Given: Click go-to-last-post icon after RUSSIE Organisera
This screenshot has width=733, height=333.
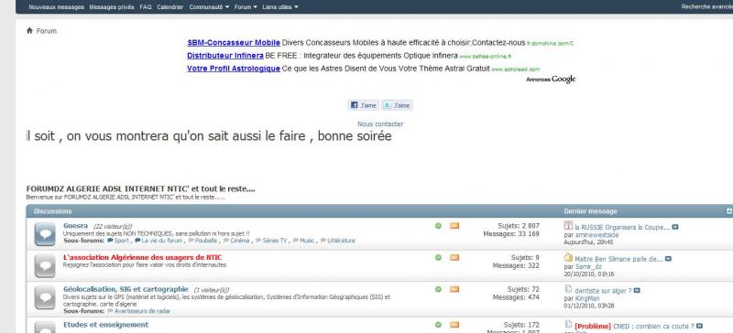Looking at the screenshot, I should click(x=675, y=228).
